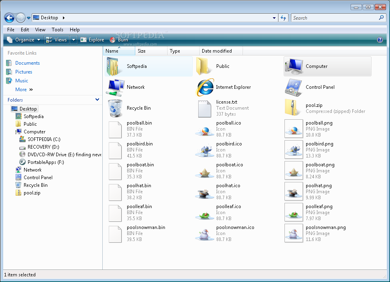390x282 pixels.
Task: Open the blue Help question icon
Action: point(380,40)
